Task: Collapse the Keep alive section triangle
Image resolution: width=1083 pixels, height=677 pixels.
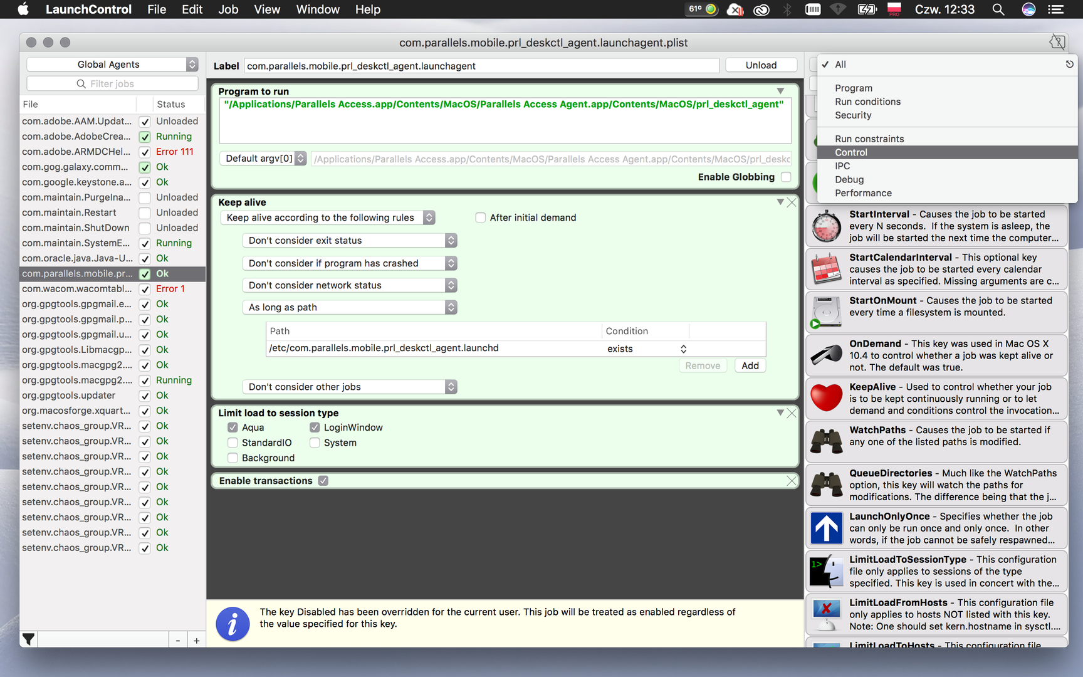Action: click(780, 202)
